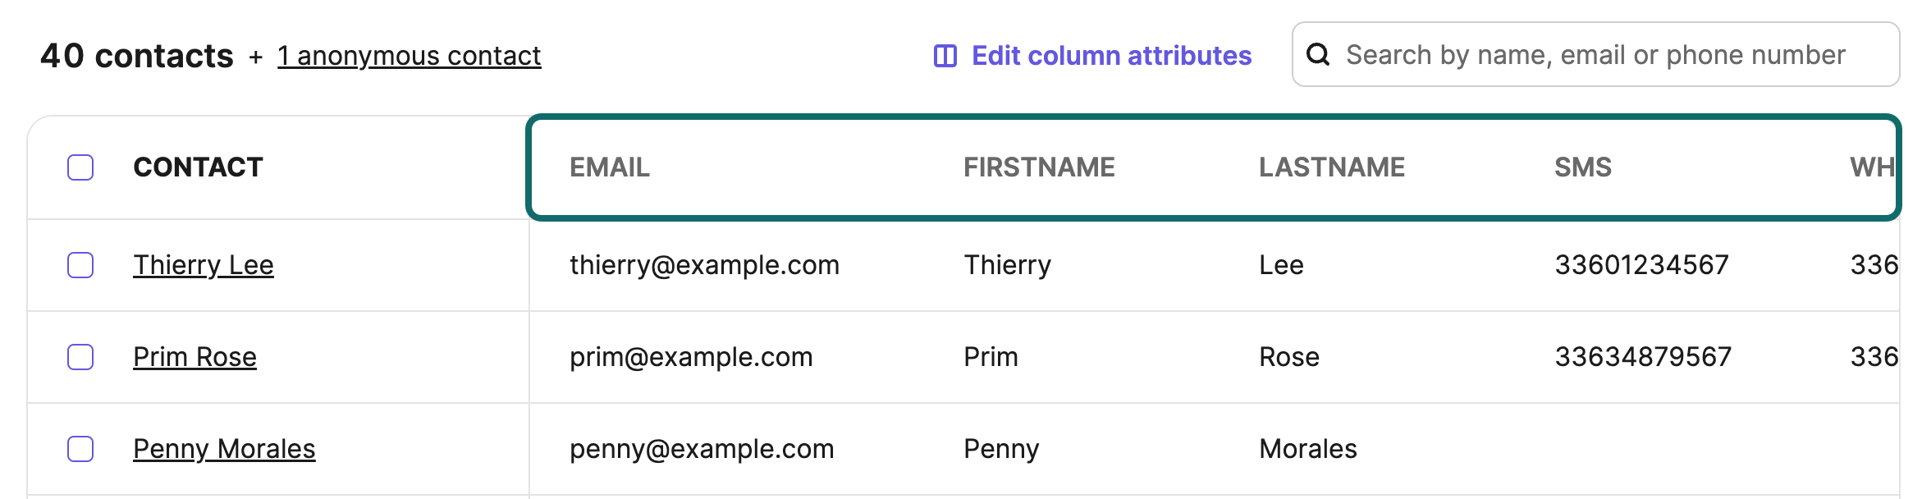Screen dimensions: 1922x499
Task: Open Thierry Lee's contact profile
Action: (203, 265)
